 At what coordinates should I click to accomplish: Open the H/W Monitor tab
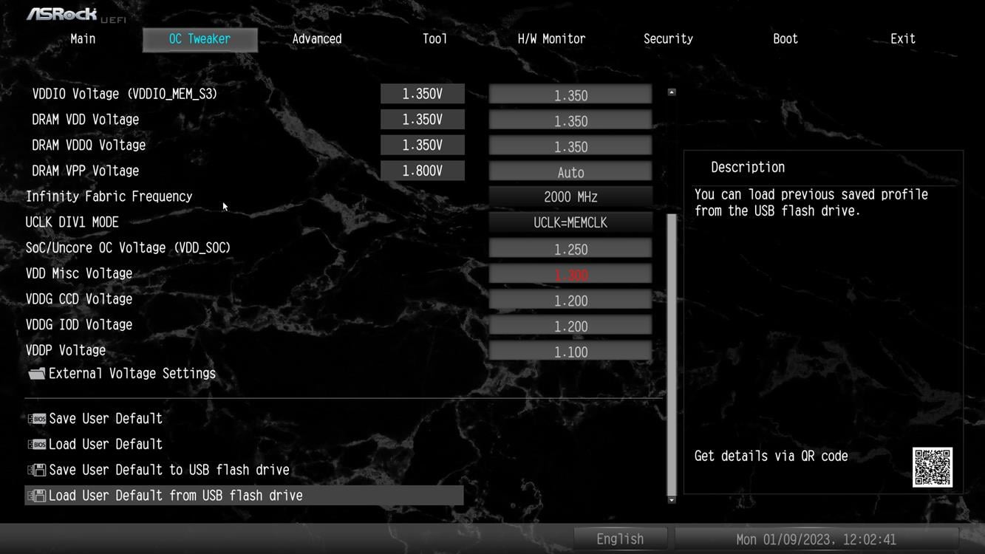(551, 39)
